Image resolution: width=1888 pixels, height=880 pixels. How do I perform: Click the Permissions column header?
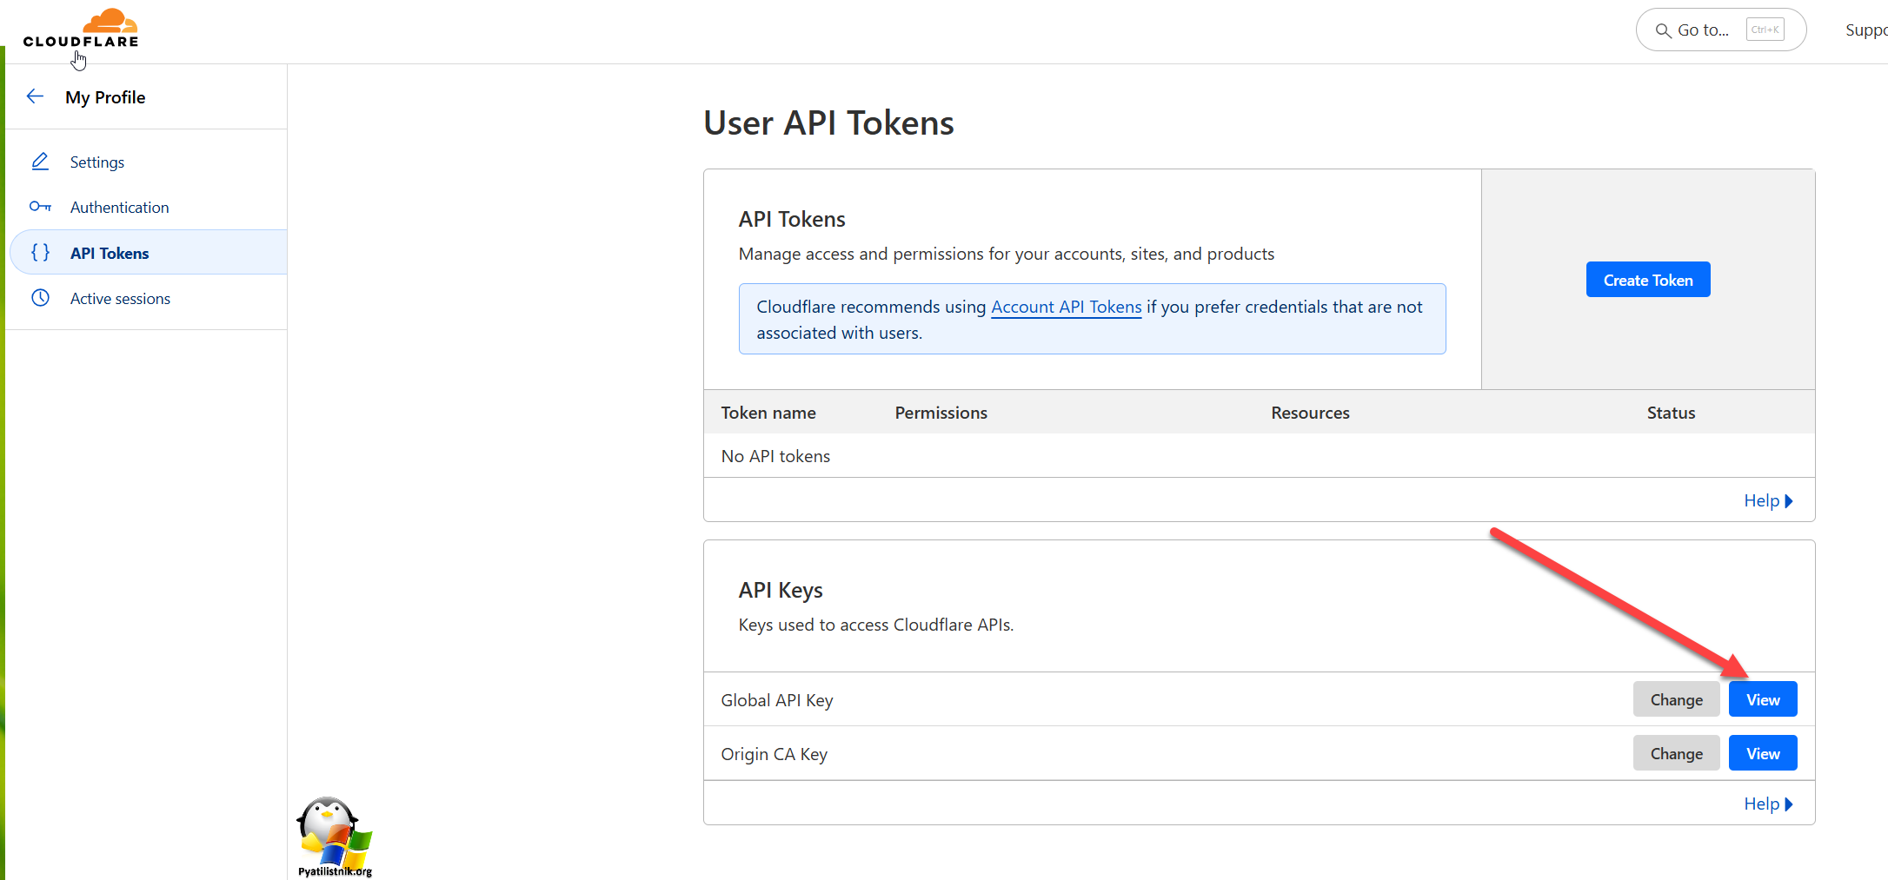[941, 413]
